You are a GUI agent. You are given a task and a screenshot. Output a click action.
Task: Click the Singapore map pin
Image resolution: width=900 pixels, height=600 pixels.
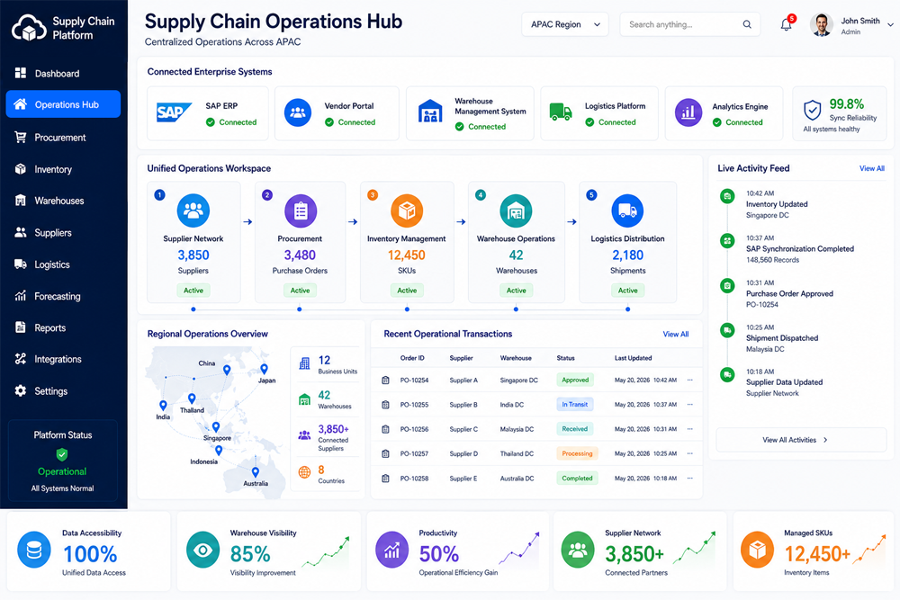point(216,427)
